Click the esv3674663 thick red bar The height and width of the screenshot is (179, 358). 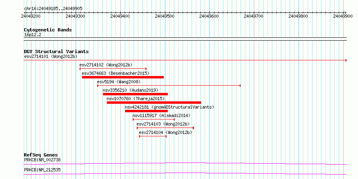(123, 77)
